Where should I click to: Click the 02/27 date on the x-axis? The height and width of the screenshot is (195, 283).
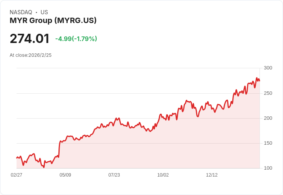(17, 175)
